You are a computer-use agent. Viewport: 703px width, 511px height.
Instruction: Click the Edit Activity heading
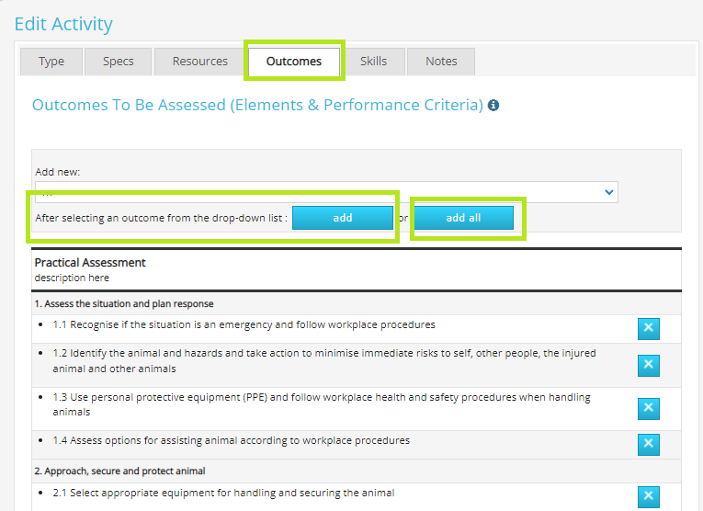[63, 24]
